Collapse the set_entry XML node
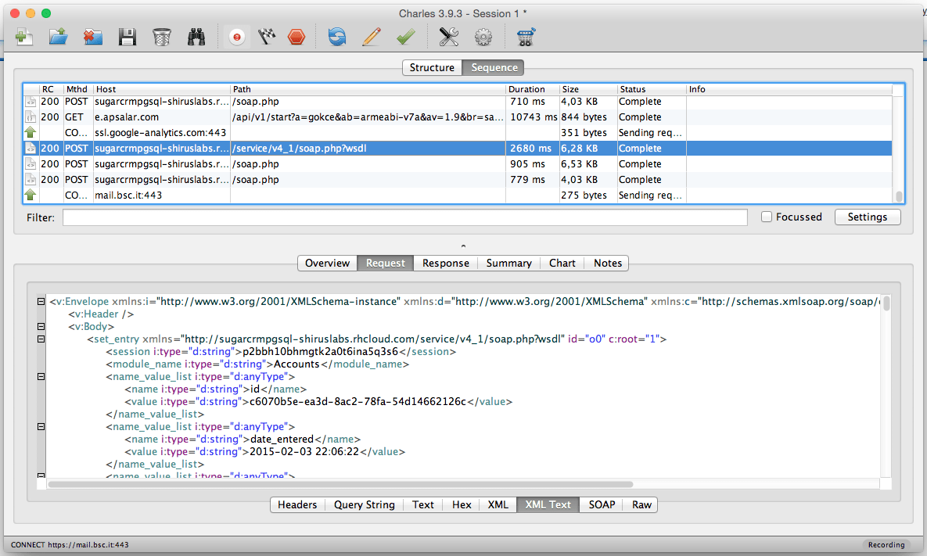Screen dimensions: 927x556 tap(41, 339)
